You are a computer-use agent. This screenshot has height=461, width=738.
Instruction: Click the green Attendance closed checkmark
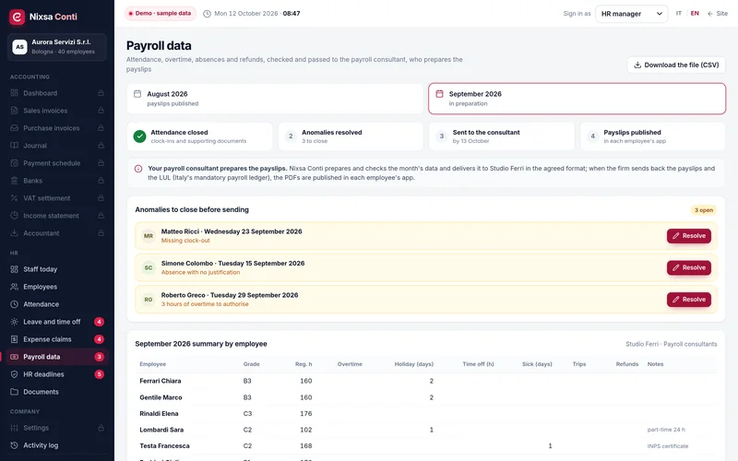[x=140, y=136]
